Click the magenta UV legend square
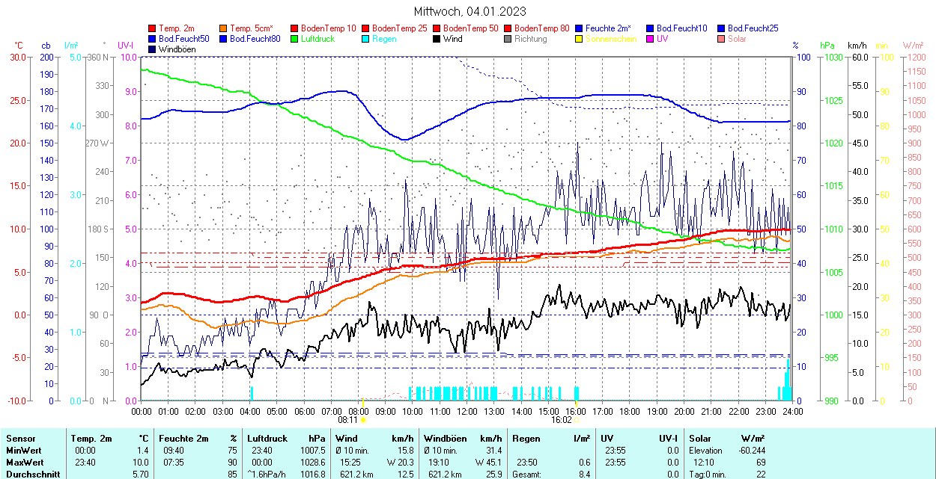Screen dimensions: 936x479 (x=651, y=39)
